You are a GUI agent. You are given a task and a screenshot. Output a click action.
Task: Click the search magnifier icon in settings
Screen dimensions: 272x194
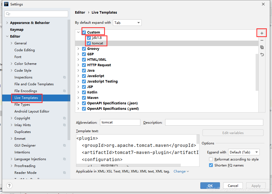(8, 14)
